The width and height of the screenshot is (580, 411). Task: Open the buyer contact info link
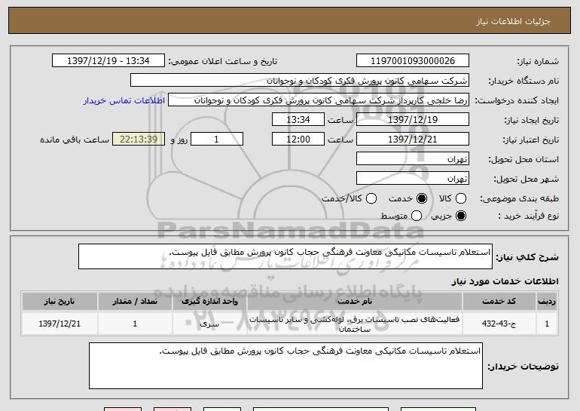124,101
